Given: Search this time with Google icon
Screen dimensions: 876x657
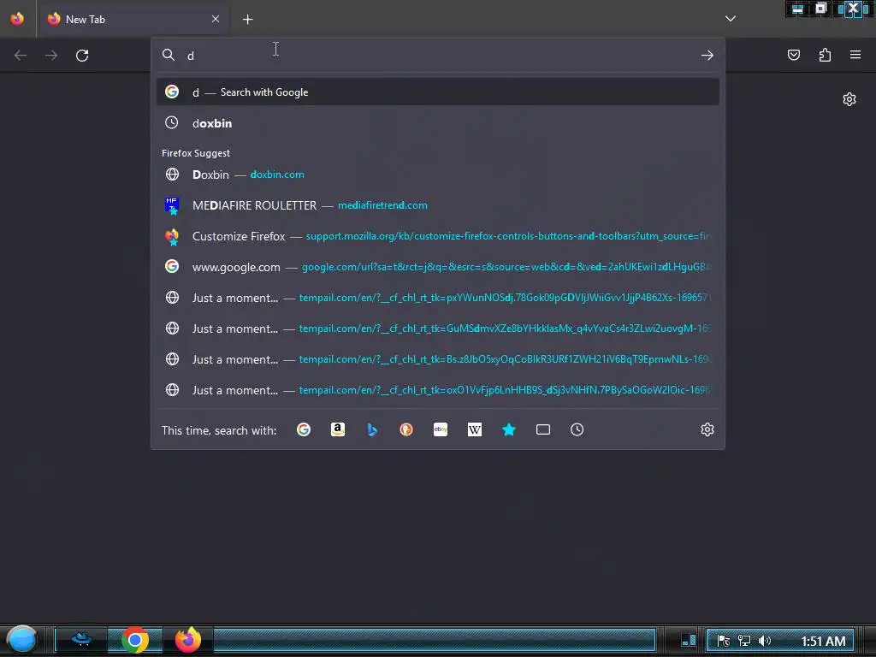Looking at the screenshot, I should pos(304,429).
